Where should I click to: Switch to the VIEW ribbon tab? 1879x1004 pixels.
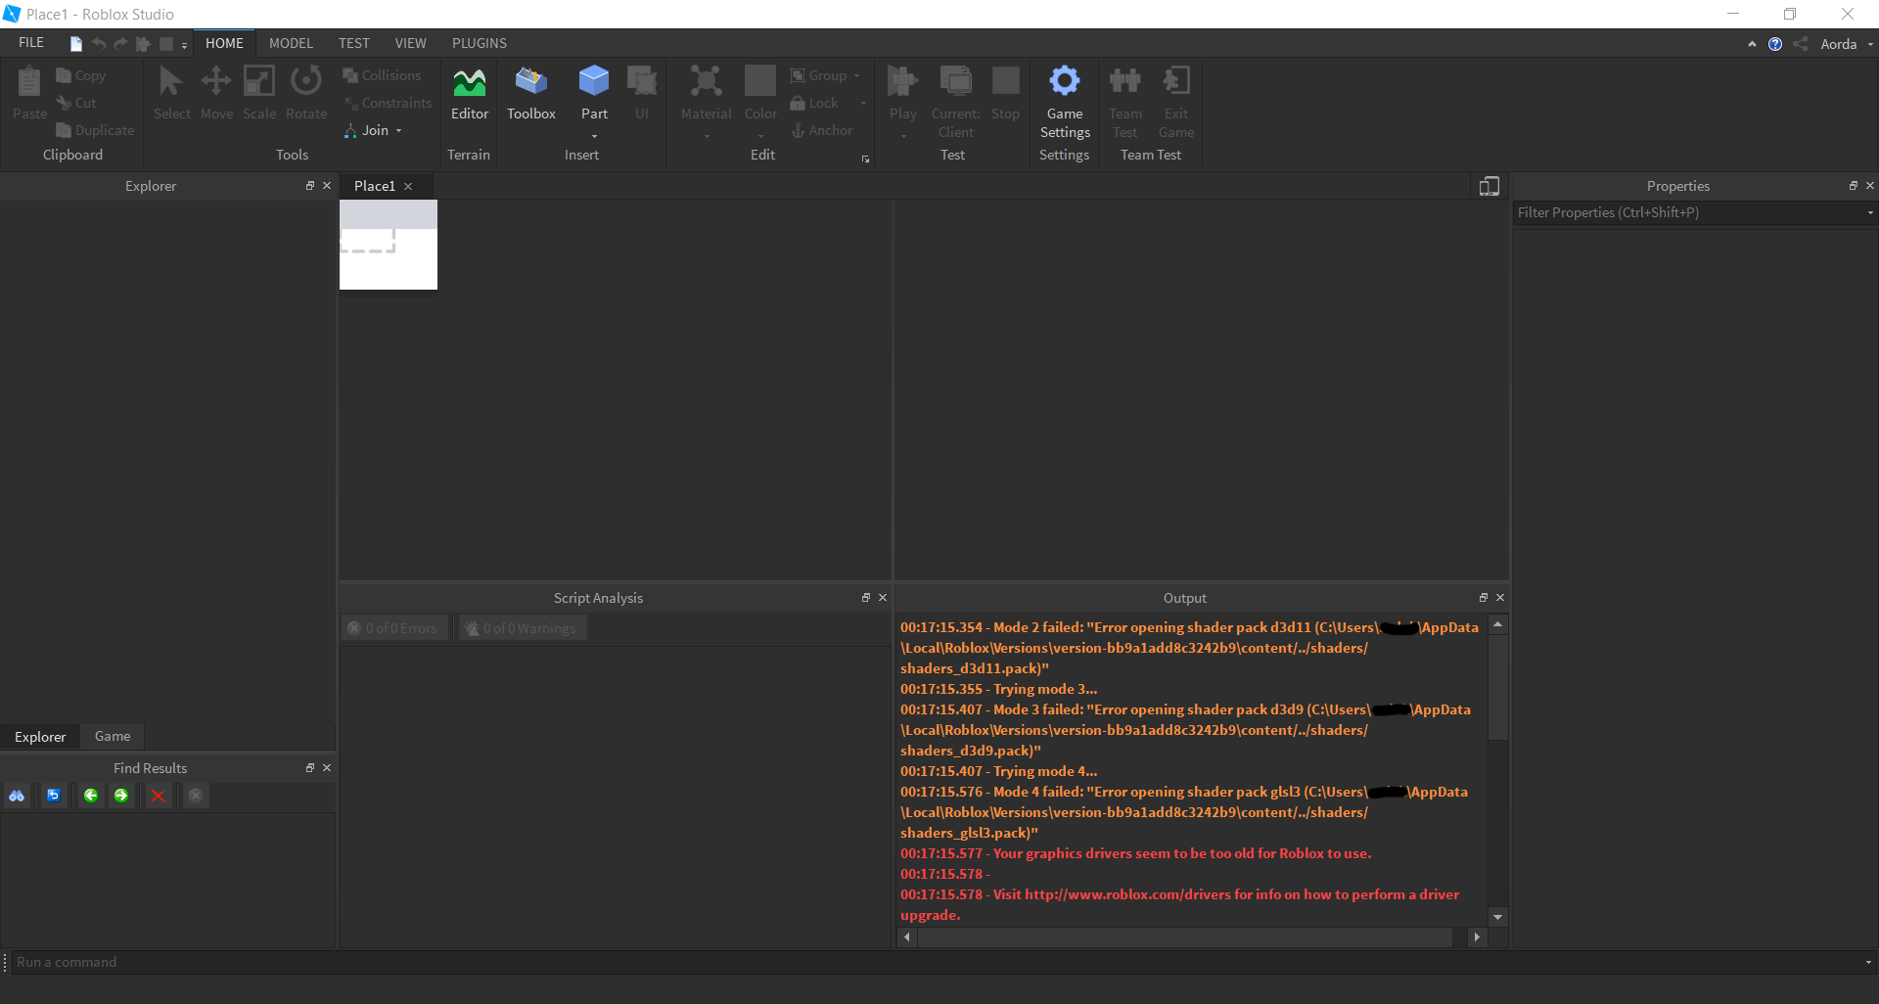(410, 43)
